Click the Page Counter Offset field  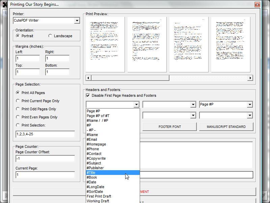[45, 159]
